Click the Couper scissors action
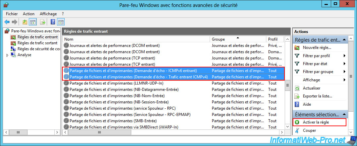The width and height of the screenshot is (357, 146). 309,130
